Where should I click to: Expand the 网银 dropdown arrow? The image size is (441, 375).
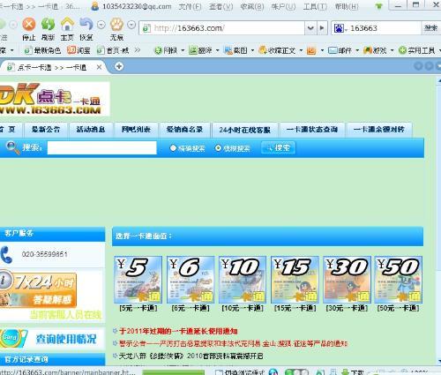[183, 50]
